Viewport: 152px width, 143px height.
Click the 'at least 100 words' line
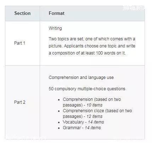pyautogui.click(x=87, y=53)
